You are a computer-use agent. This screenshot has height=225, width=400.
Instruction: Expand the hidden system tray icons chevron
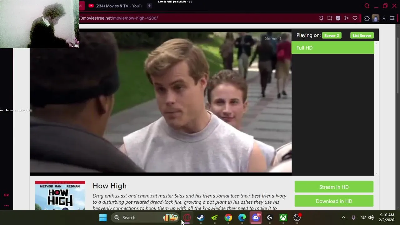343,217
